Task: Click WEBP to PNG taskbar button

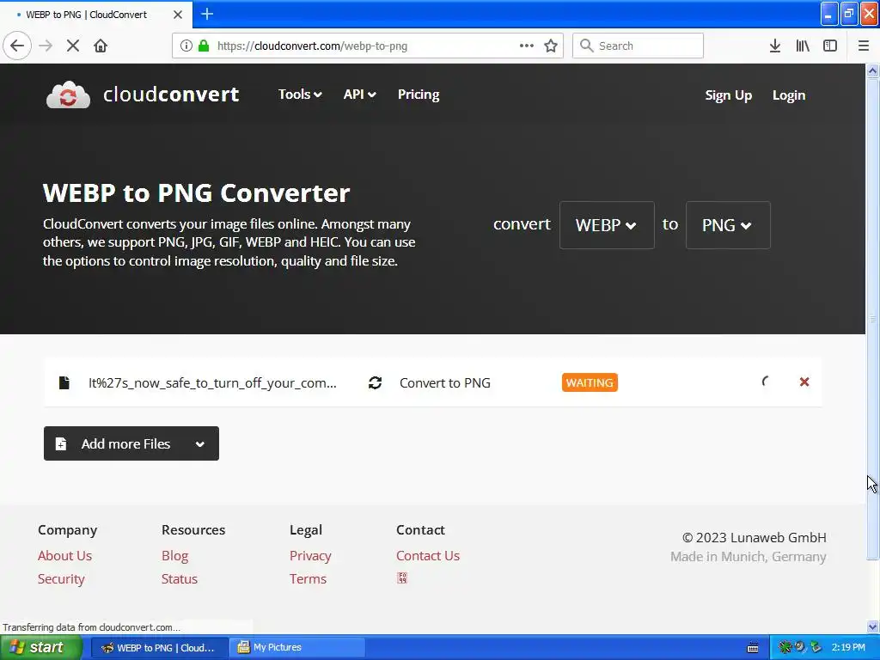Action: pos(159,648)
